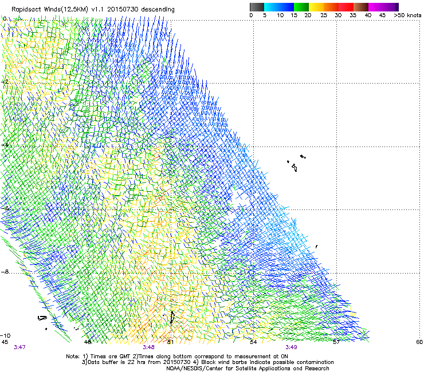Screen dimensions: 424x372
Task: Click the '40' label under the color bar
Action: 368,15
